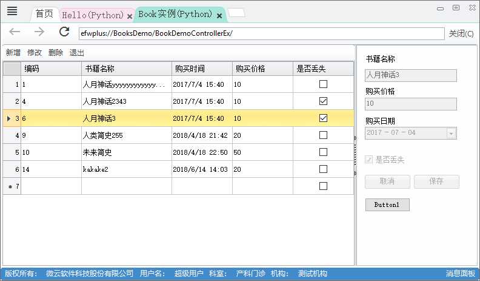Click the forward navigation arrow

tap(39, 32)
